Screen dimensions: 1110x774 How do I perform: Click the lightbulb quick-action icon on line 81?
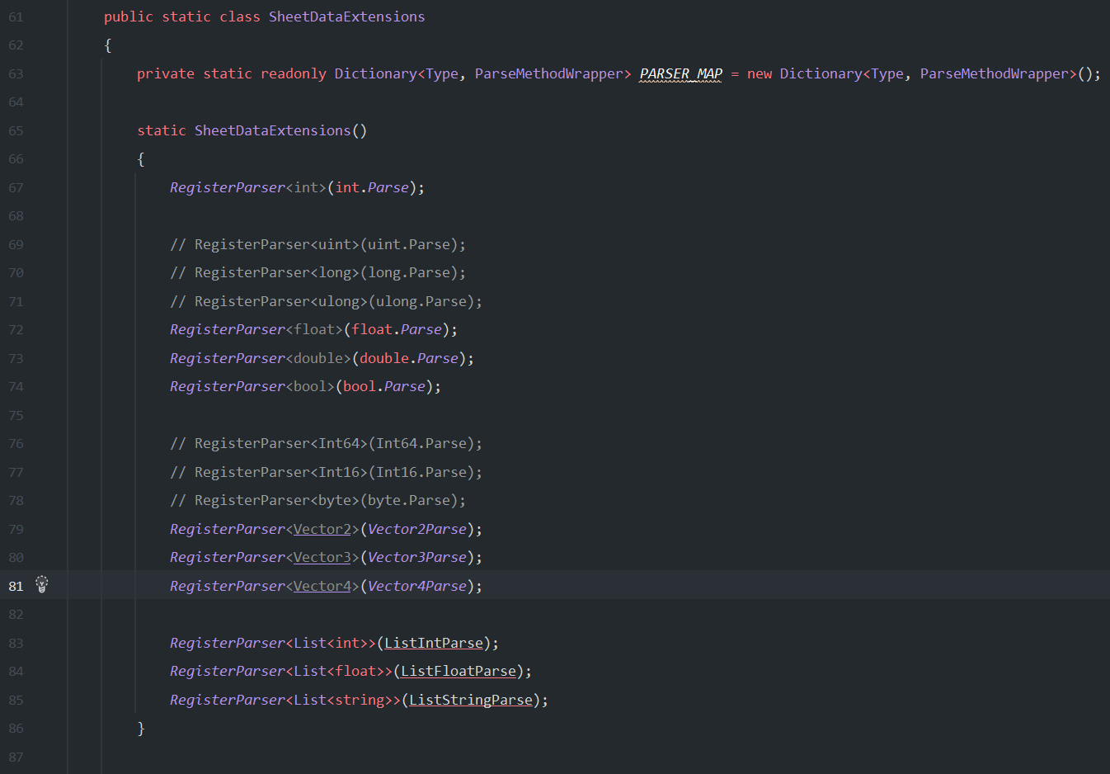click(42, 585)
